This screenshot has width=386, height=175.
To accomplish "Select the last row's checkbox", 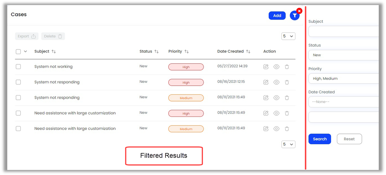I will pyautogui.click(x=19, y=128).
